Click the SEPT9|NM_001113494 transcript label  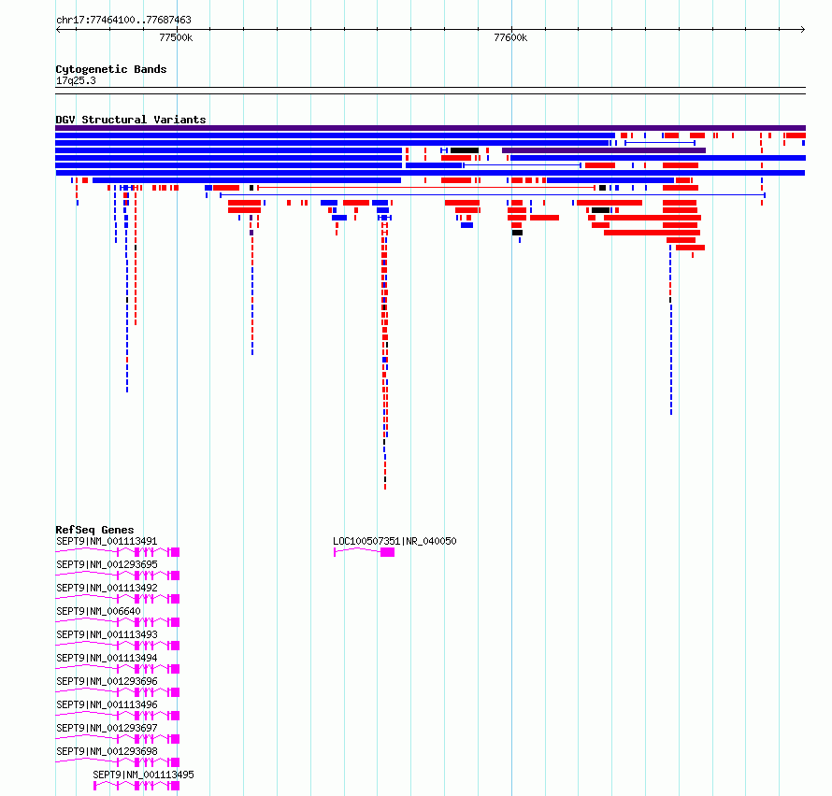(x=107, y=658)
